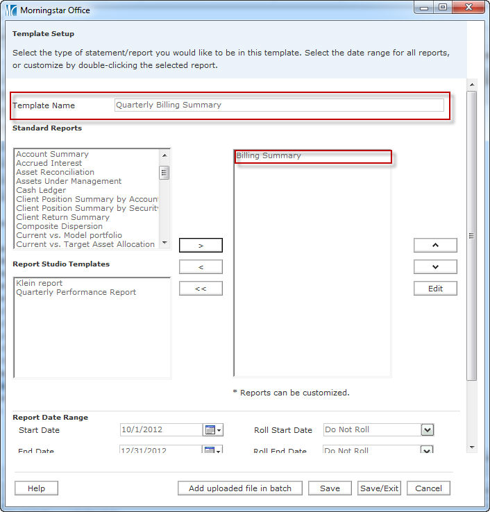
Task: Move selected report up in order
Action: [x=435, y=246]
